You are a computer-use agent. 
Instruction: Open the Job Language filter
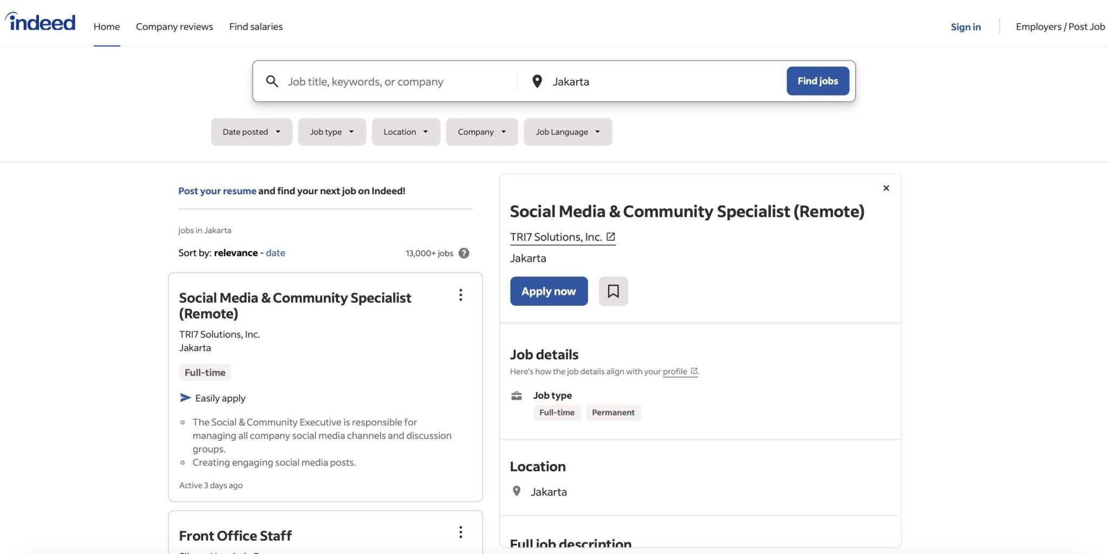pyautogui.click(x=567, y=132)
